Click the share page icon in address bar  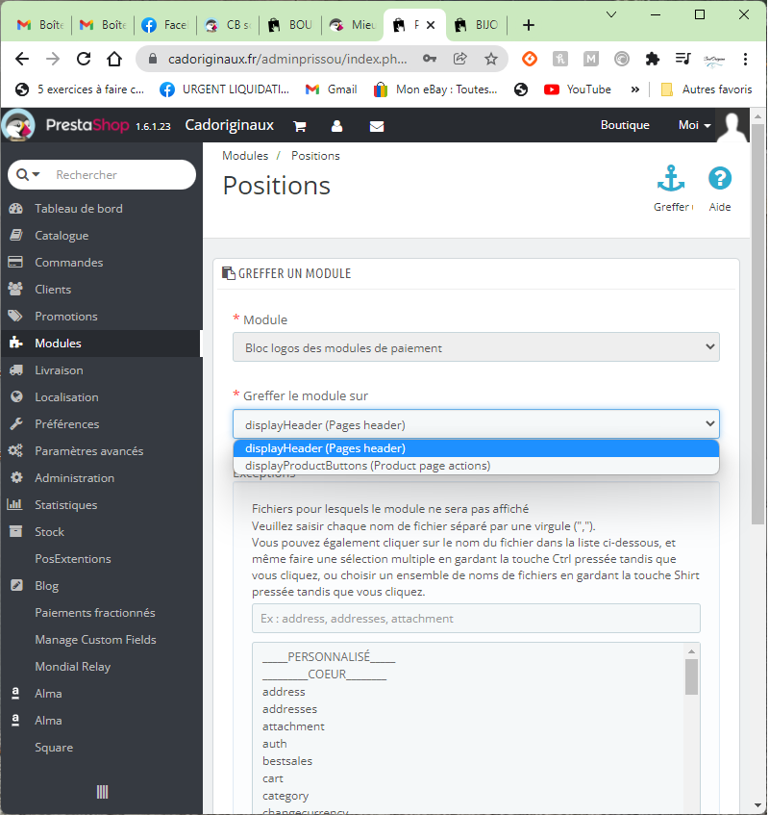460,59
